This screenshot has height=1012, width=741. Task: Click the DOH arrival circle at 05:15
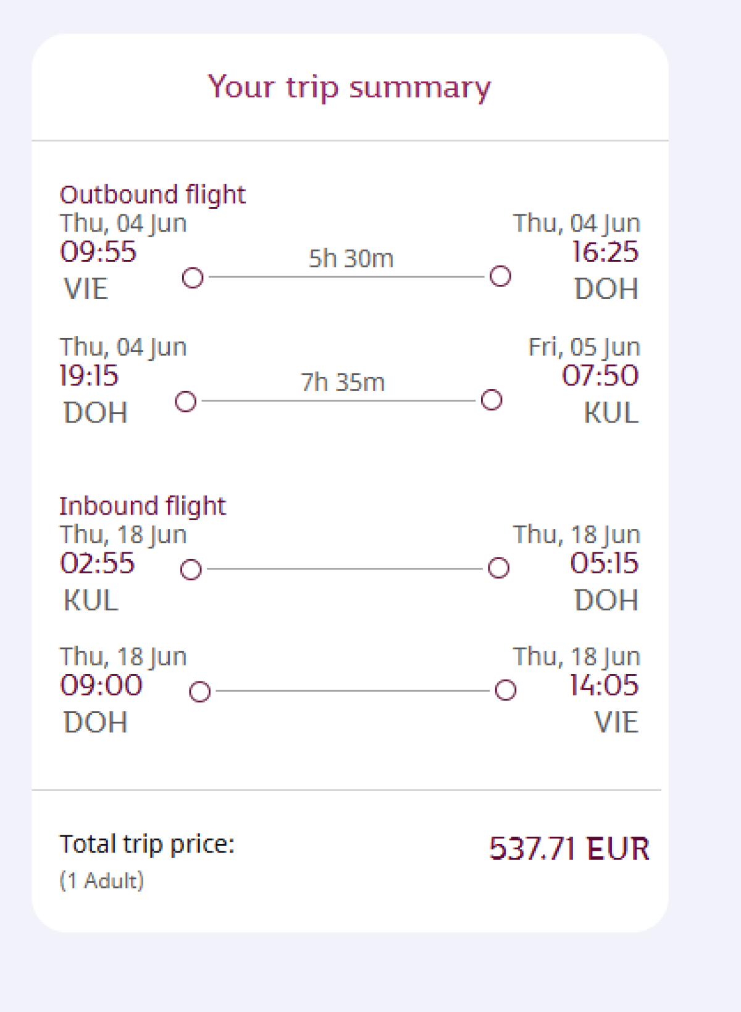(x=498, y=568)
